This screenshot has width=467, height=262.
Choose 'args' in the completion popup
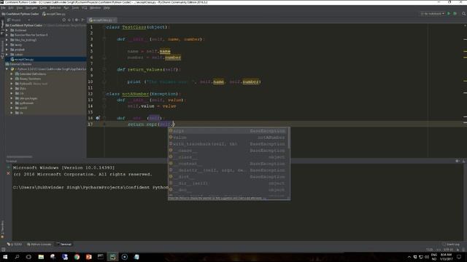tap(228, 131)
